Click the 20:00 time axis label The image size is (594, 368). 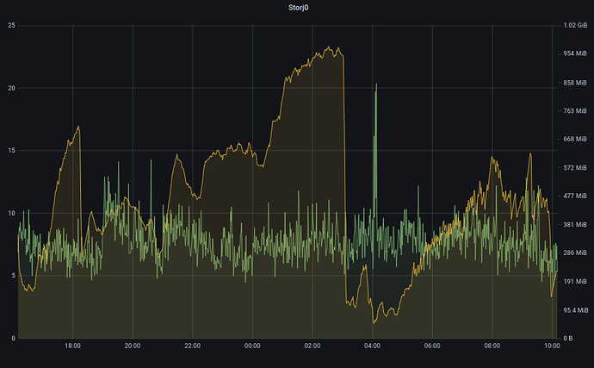click(x=133, y=346)
